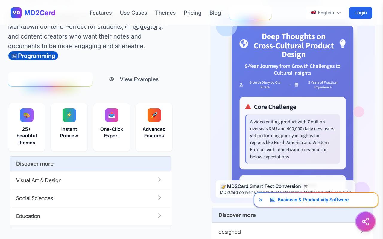
Task: Select the Instant Preview lightning icon
Action: tap(69, 115)
